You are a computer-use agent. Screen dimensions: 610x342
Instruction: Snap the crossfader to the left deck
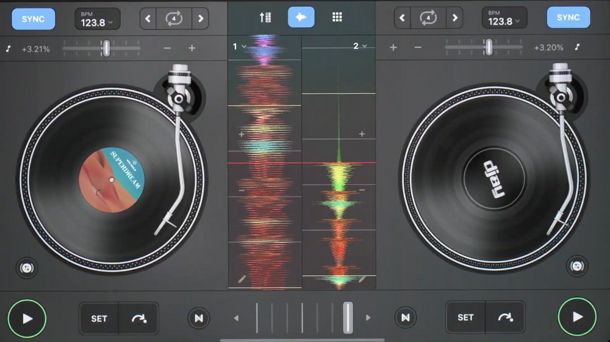[236, 318]
